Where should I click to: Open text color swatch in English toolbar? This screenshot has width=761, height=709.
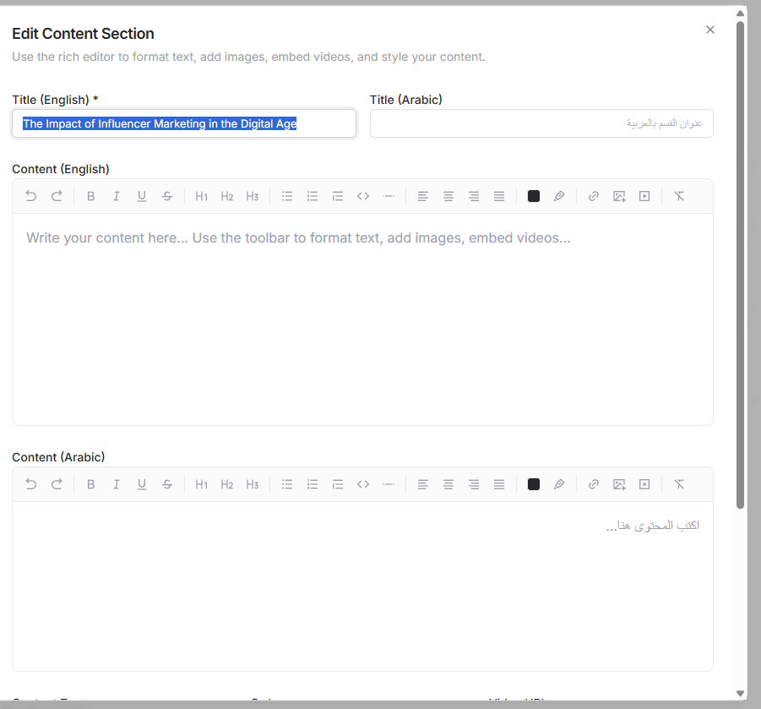(x=534, y=196)
